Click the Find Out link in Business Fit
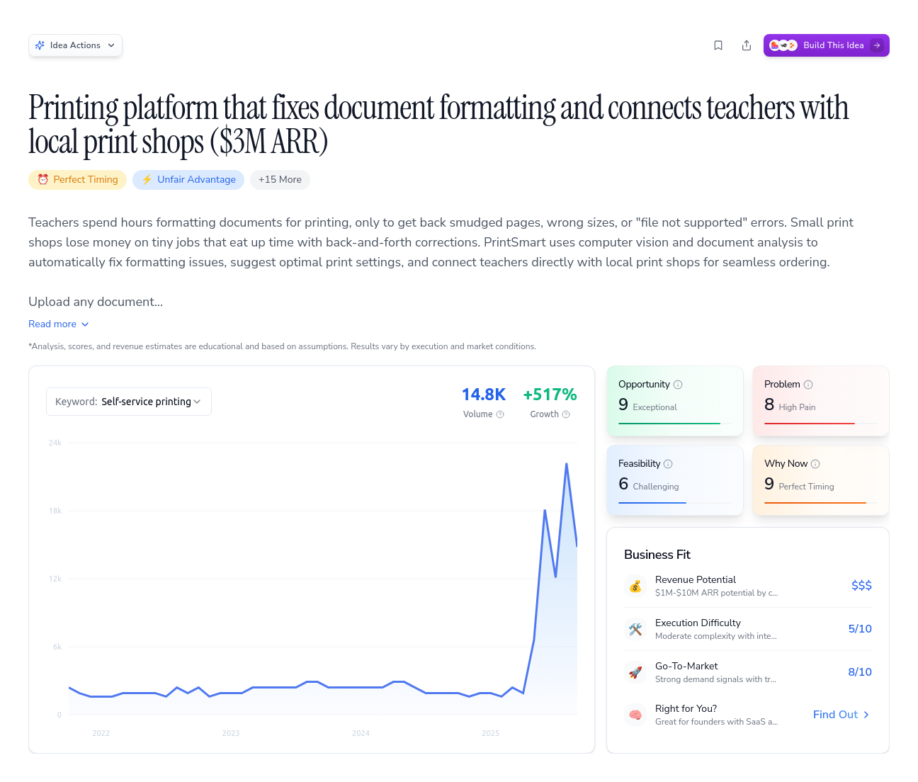918x782 pixels. (x=841, y=714)
